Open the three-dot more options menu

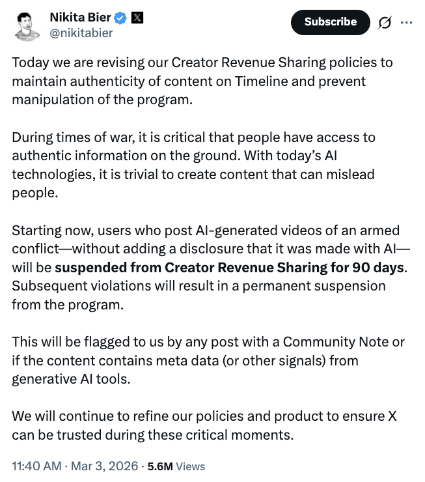pyautogui.click(x=407, y=22)
